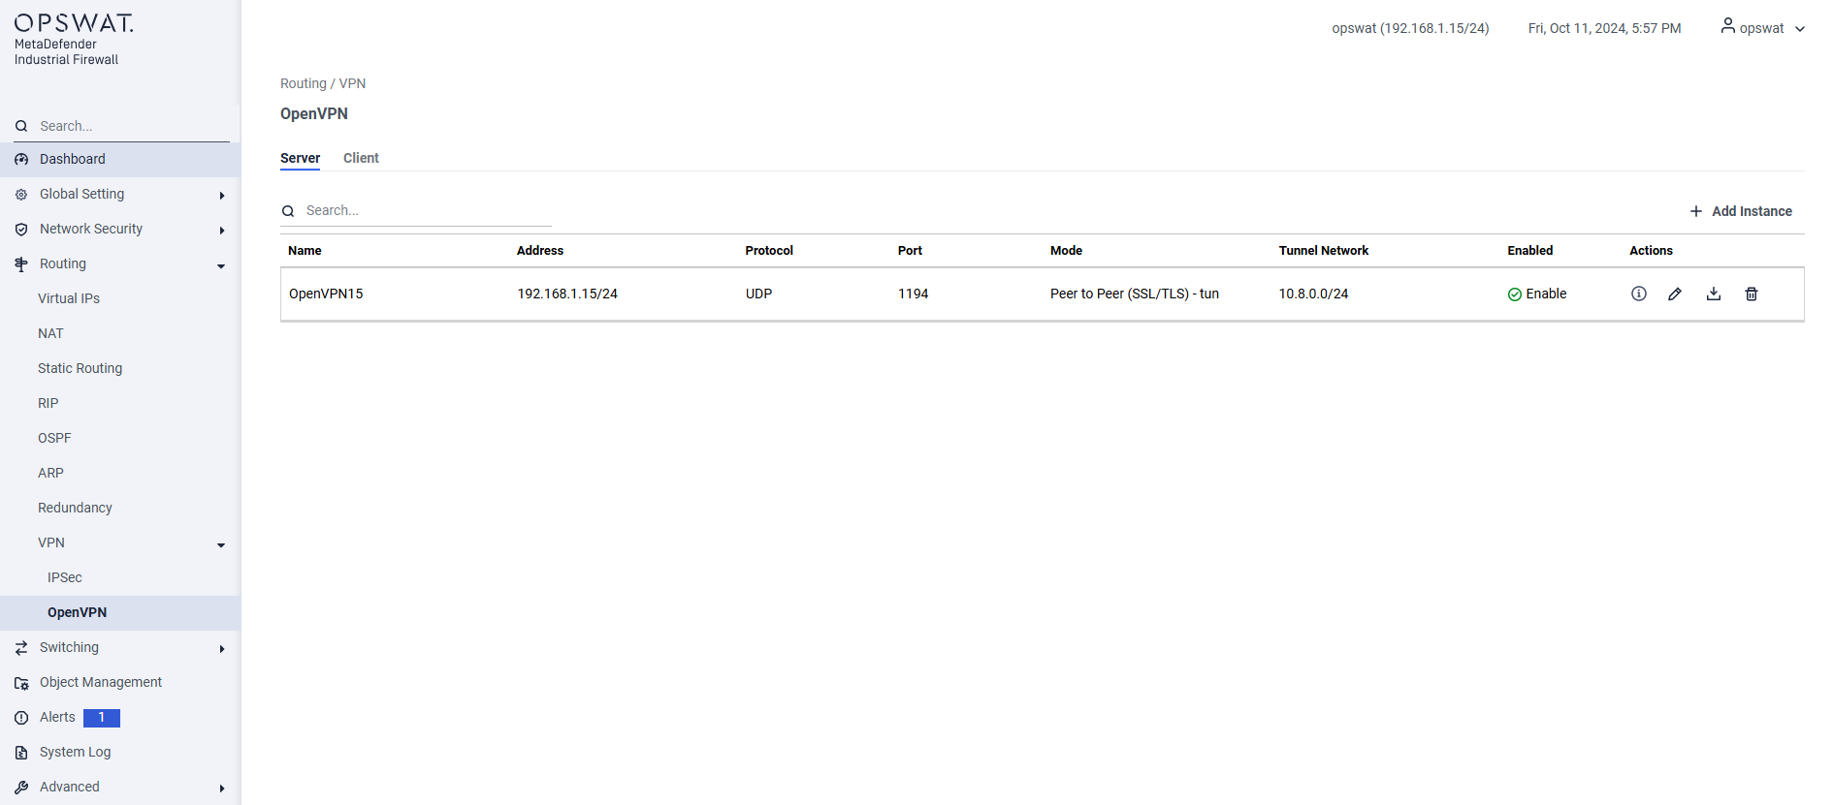Click the Add Instance button
The width and height of the screenshot is (1833, 805).
click(x=1741, y=211)
